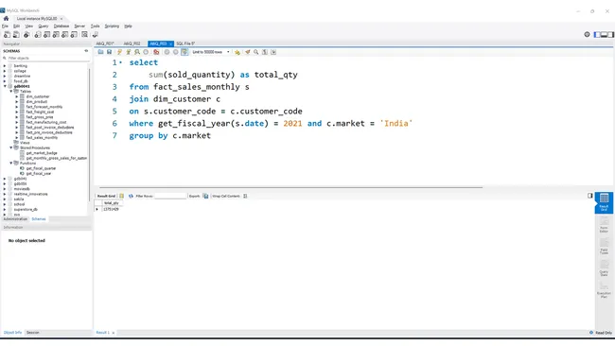The image size is (615, 346).
Task: Click the Rollback transaction icon
Action: point(175,52)
